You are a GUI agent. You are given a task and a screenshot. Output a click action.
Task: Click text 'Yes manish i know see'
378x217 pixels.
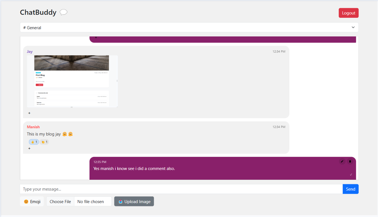click(x=114, y=168)
